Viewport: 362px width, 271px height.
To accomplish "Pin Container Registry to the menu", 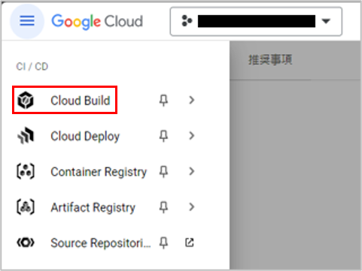I will tap(163, 172).
